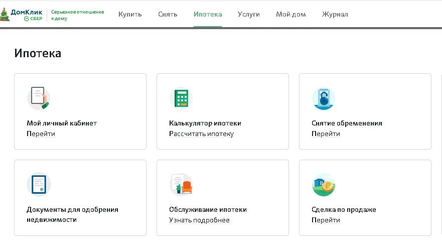Screen dimensions: 442x251
Task: Click the Christmas tree icon beside logo
Action: [5, 15]
